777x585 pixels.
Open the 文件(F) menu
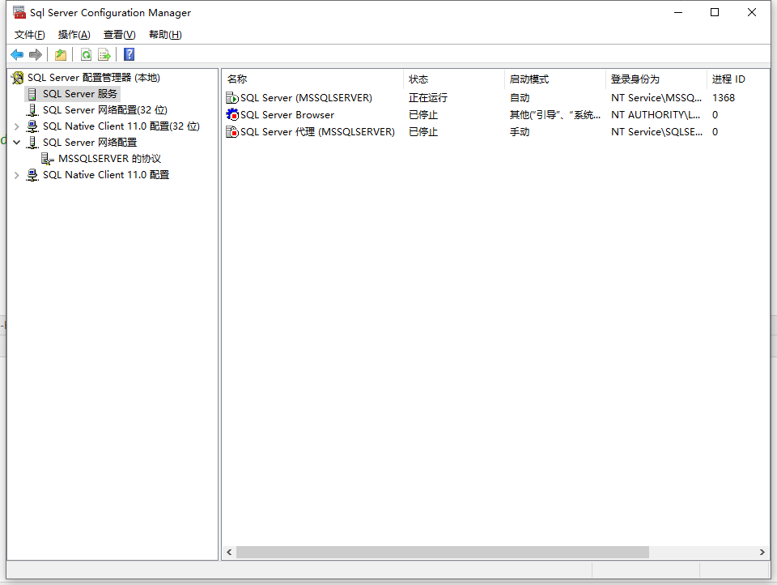[x=29, y=35]
